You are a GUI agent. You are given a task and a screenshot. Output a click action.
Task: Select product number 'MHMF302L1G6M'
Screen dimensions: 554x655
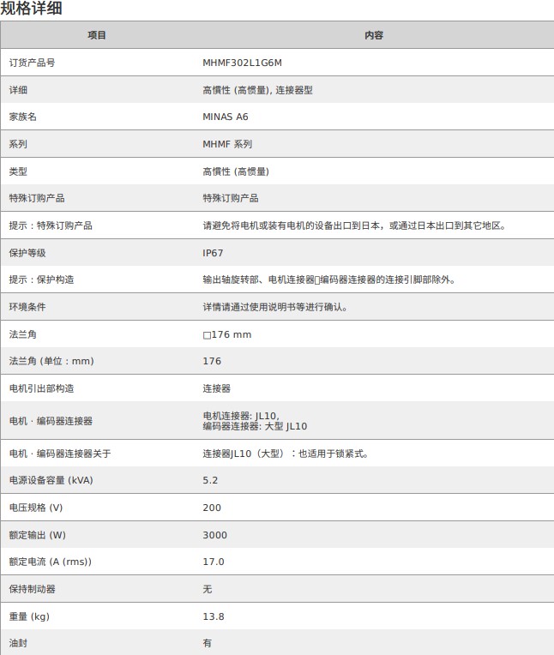point(243,63)
